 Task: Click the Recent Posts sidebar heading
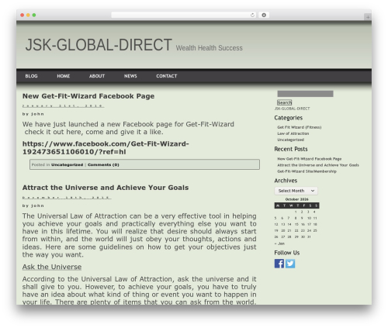[x=291, y=149]
